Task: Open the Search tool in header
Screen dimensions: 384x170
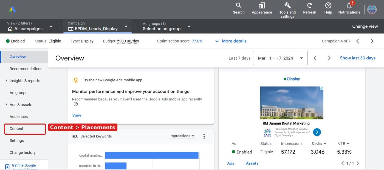Action: 239,8
